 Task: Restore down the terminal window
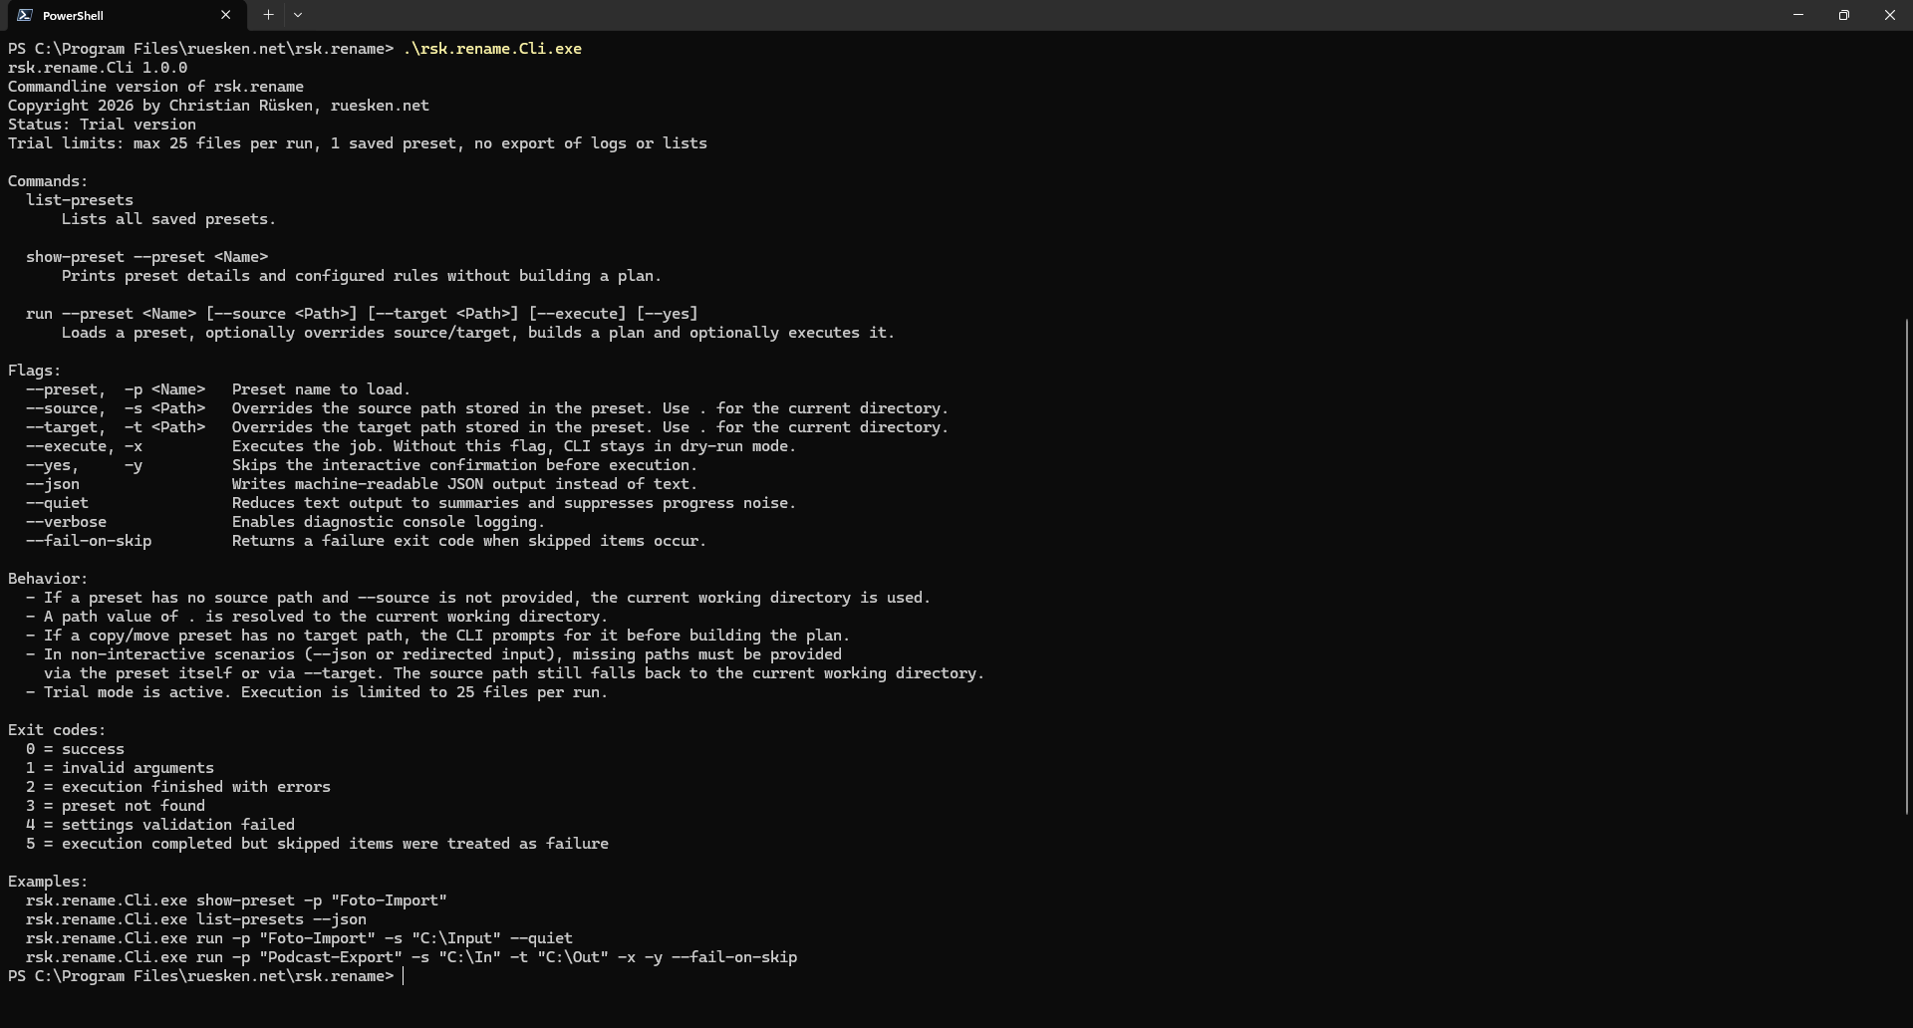(1843, 15)
